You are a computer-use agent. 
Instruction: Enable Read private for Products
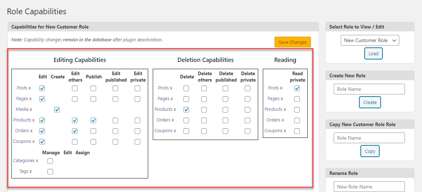[297, 110]
